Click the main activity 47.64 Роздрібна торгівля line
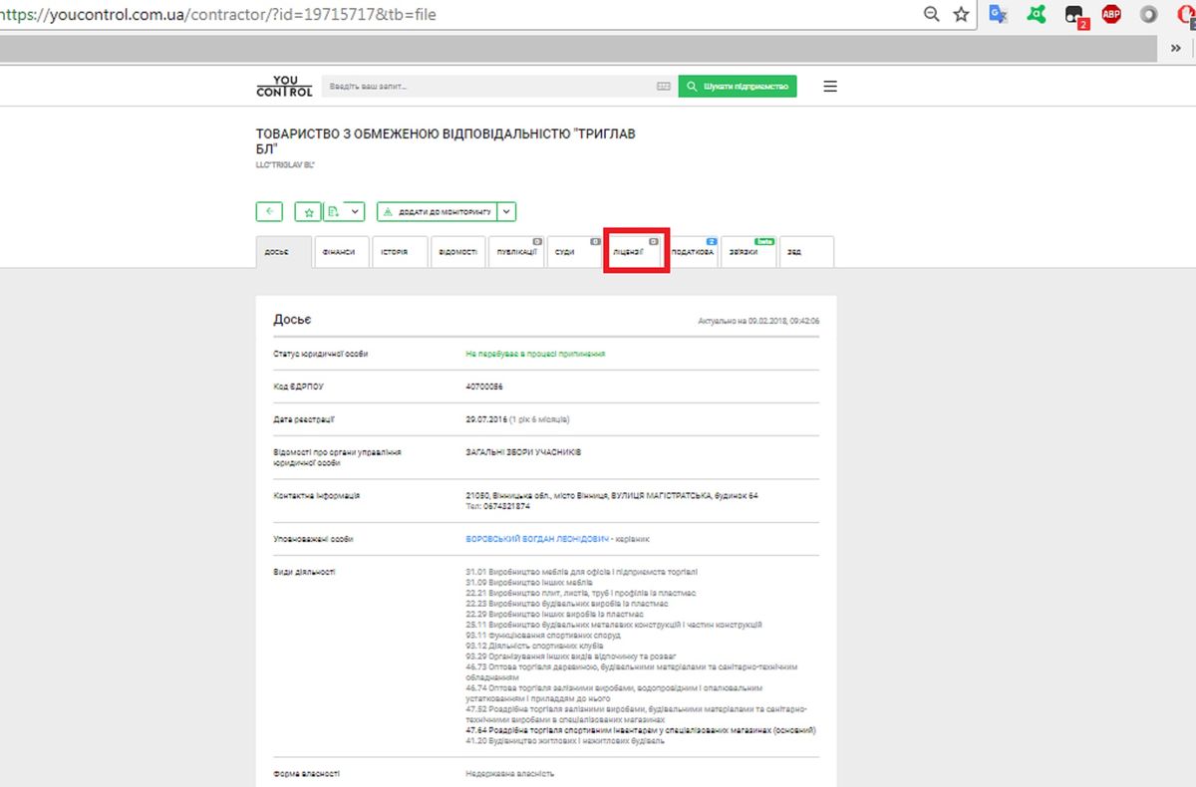1196x787 pixels. pos(641,730)
